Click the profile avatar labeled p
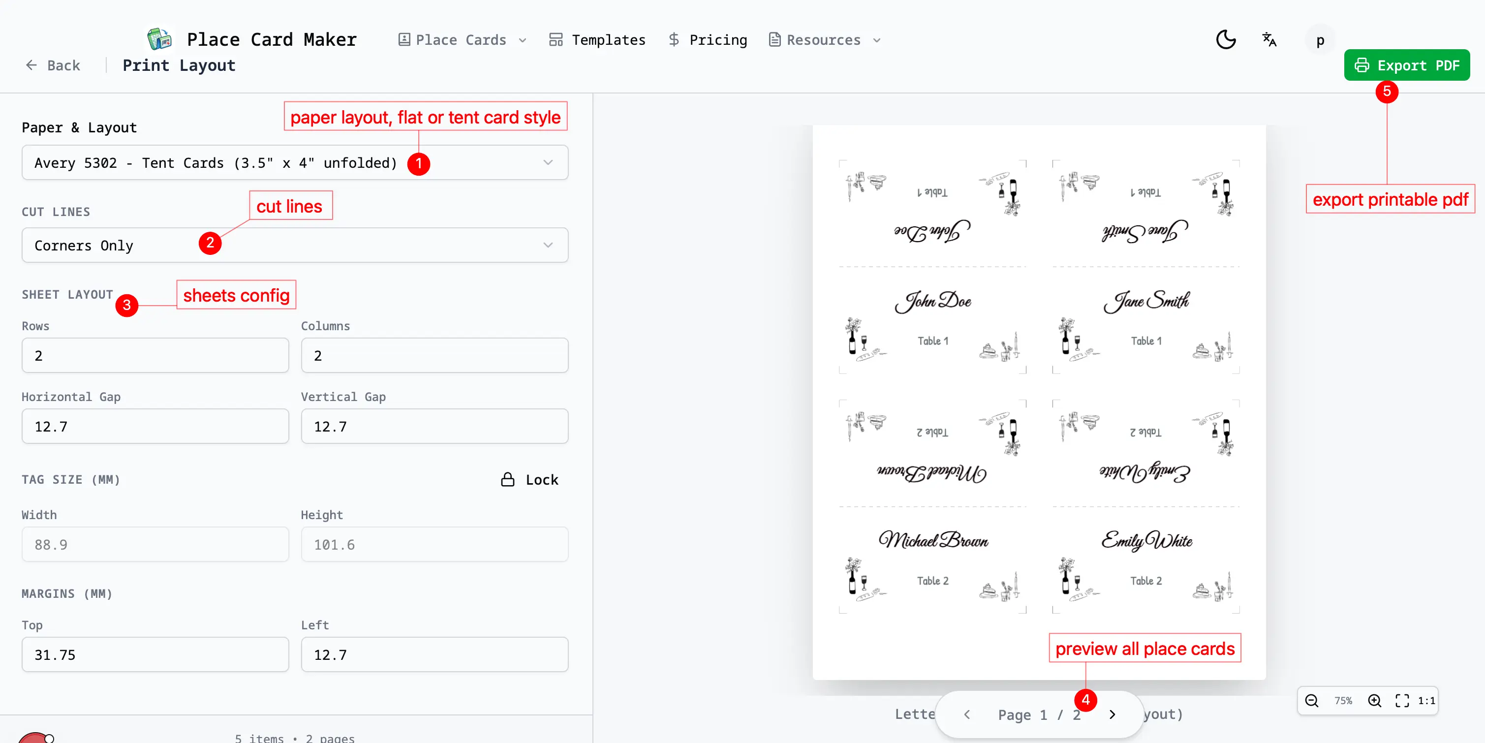This screenshot has width=1485, height=743. pyautogui.click(x=1319, y=39)
